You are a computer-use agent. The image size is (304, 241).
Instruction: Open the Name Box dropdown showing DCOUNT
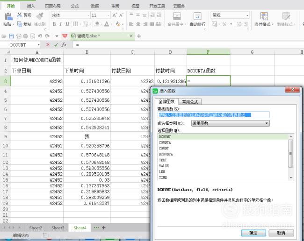click(x=38, y=45)
